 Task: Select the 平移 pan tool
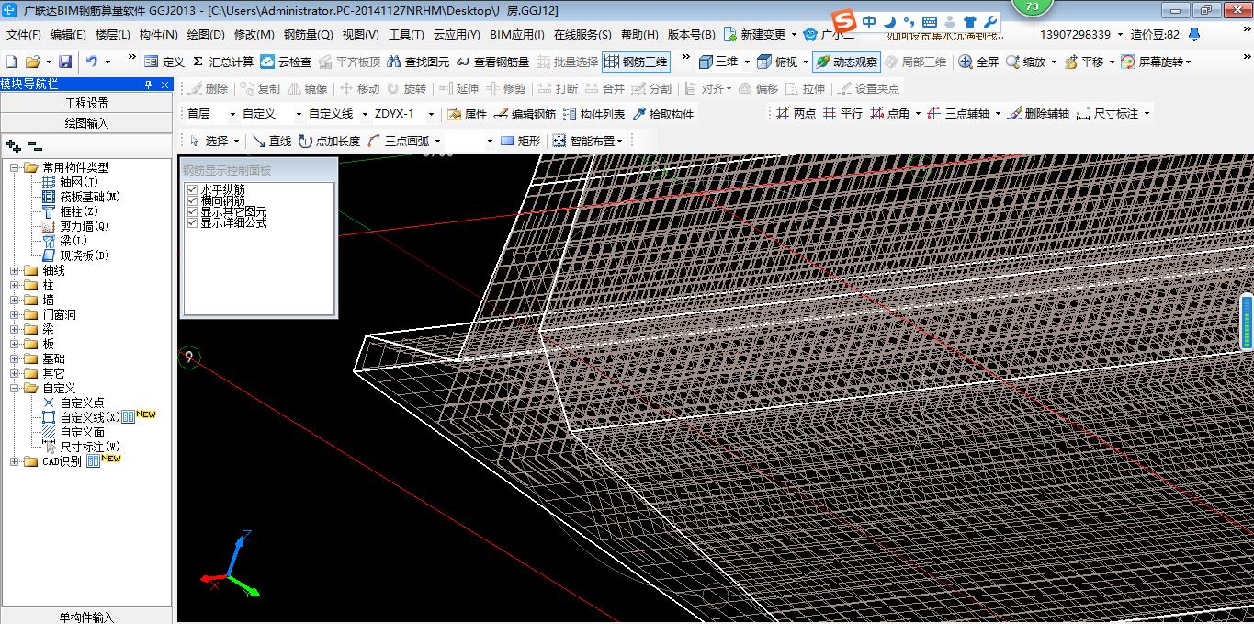tap(1084, 62)
